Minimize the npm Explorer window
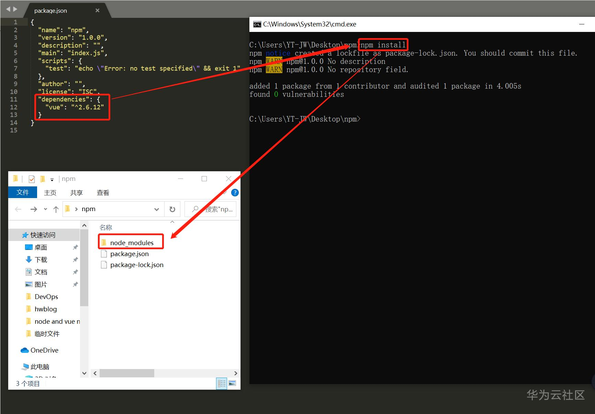The width and height of the screenshot is (595, 414). point(180,179)
